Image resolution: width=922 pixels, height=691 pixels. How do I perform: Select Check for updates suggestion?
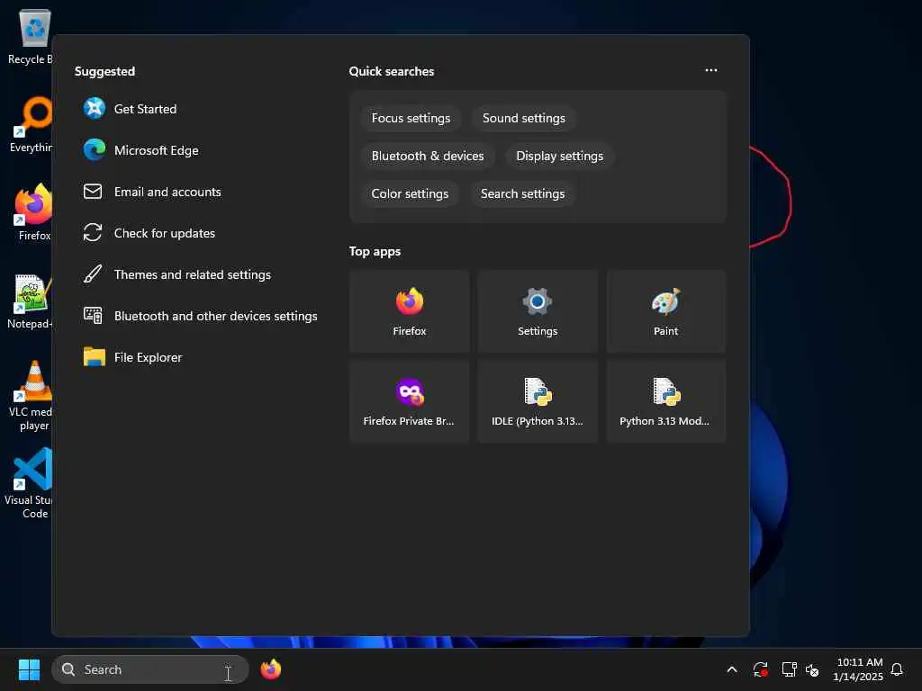[x=149, y=233]
